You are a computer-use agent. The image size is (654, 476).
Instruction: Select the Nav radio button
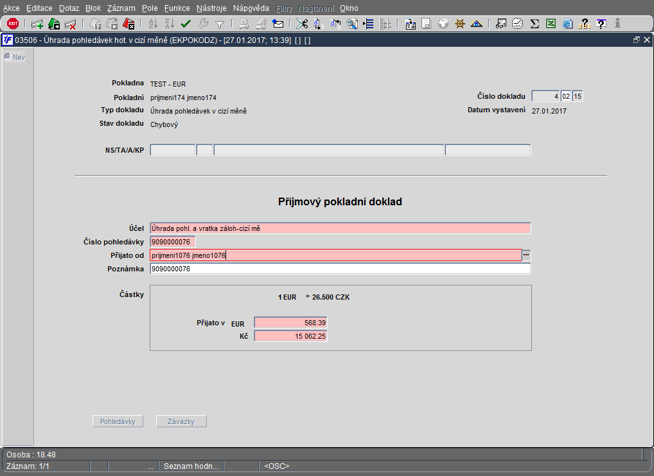(8, 56)
